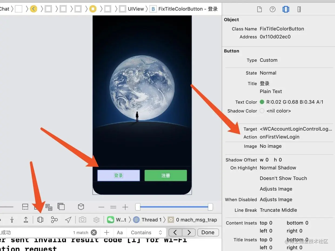Click the Type value Custom

[x=269, y=60]
